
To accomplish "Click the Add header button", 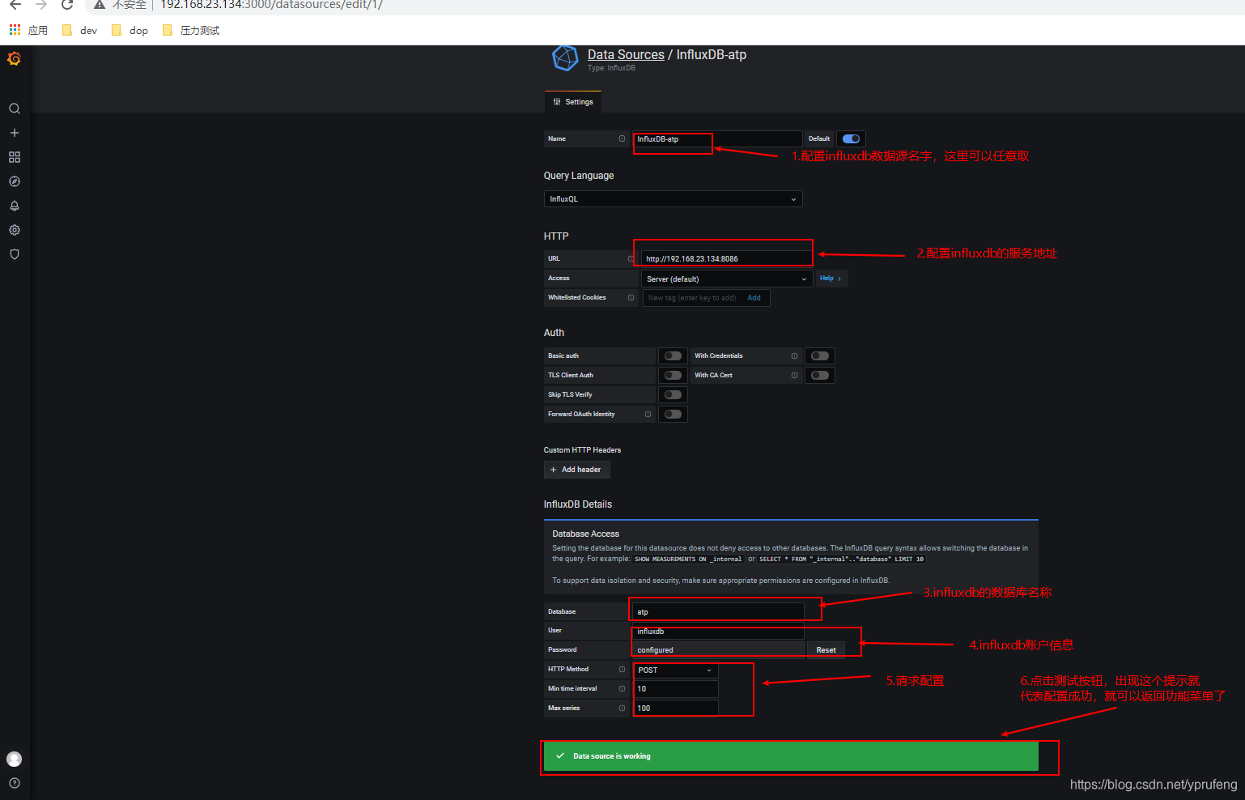I will pyautogui.click(x=576, y=470).
